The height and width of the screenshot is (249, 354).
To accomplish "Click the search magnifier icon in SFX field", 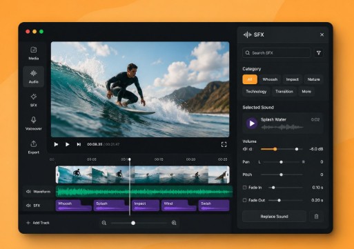I will point(248,53).
